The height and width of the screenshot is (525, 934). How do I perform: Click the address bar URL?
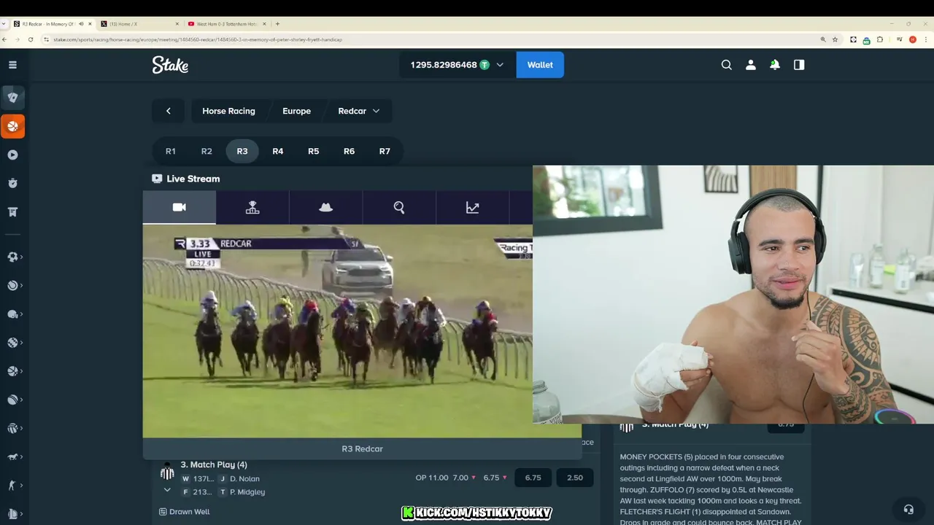coord(198,39)
